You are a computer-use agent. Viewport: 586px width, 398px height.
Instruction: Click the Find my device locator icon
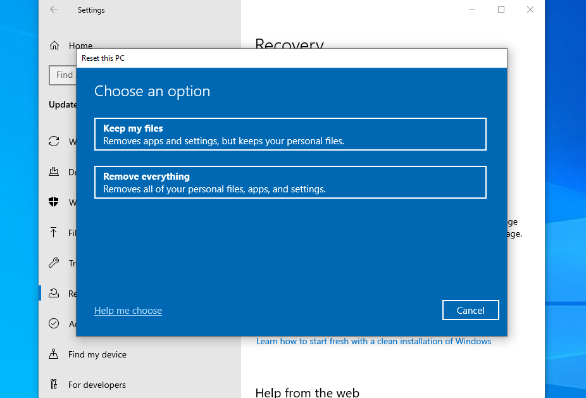pos(54,354)
